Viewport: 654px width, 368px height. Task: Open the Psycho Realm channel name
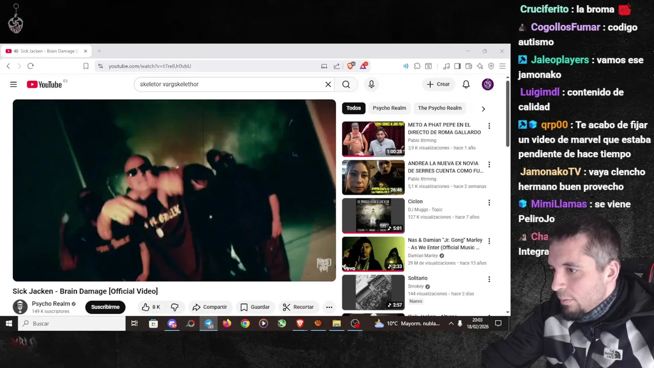pyautogui.click(x=51, y=304)
